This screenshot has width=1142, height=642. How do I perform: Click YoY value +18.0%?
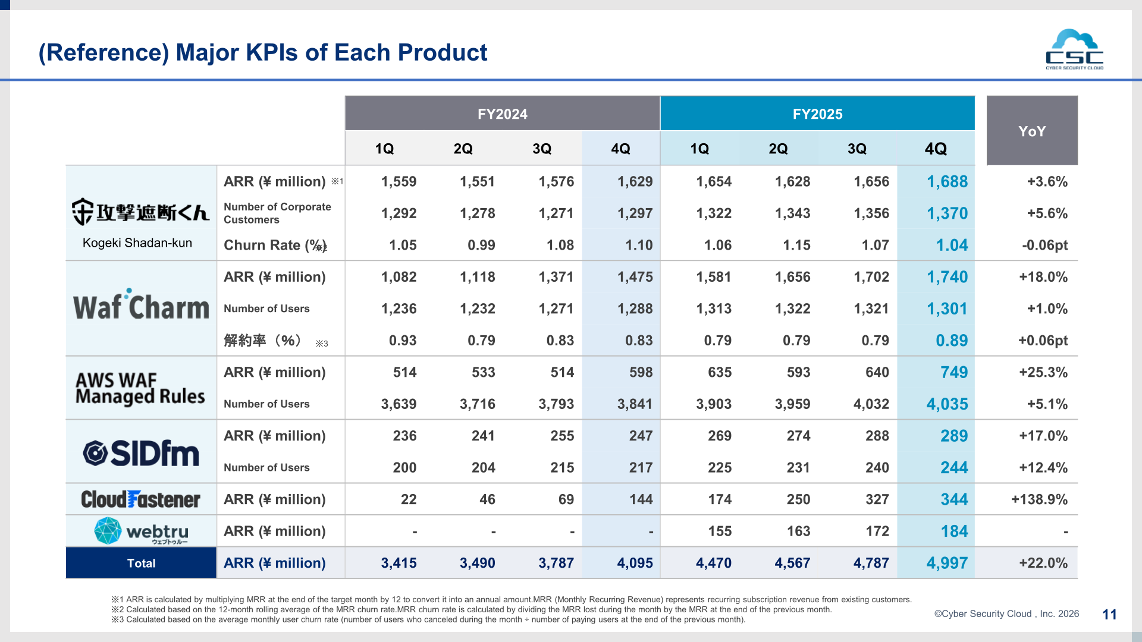click(x=1043, y=276)
